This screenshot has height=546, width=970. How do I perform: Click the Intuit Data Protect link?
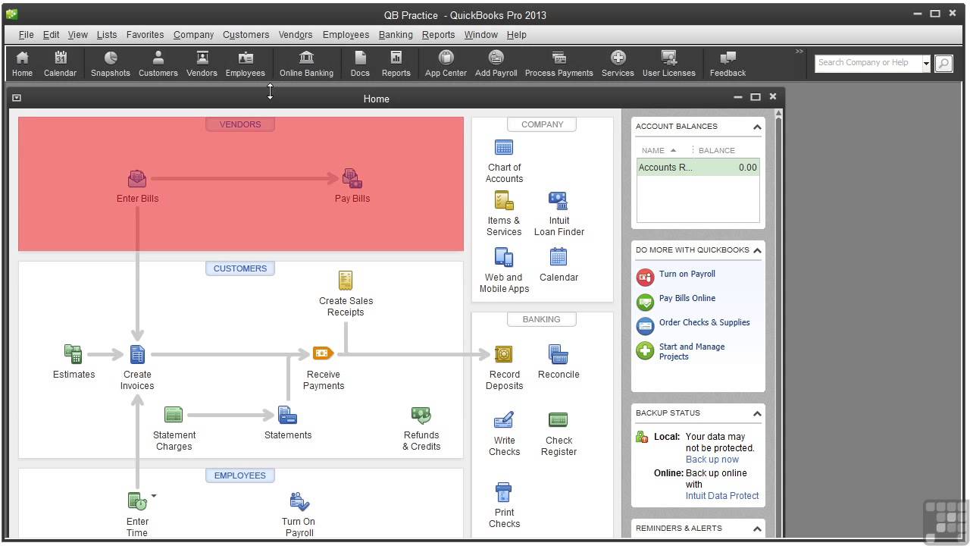coord(721,496)
